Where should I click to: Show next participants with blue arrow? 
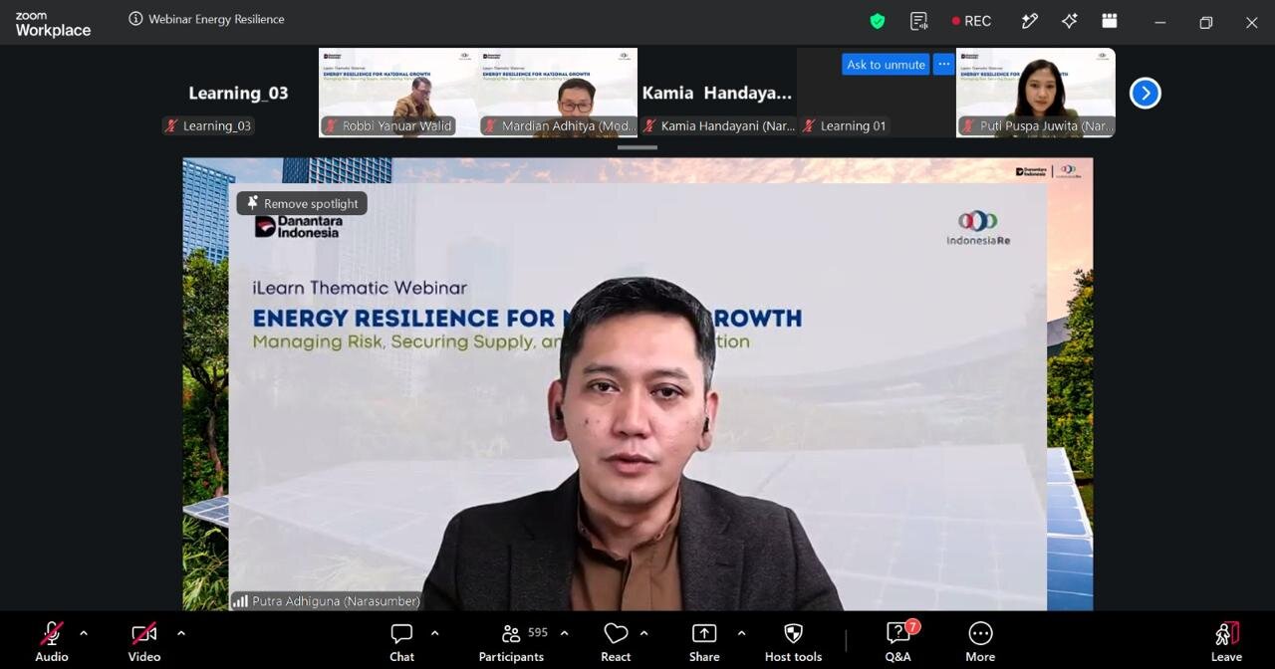coord(1146,93)
